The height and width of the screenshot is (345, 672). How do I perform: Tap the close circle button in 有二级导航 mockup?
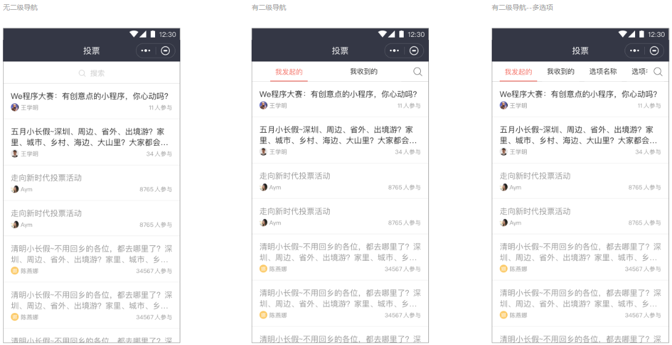point(414,51)
